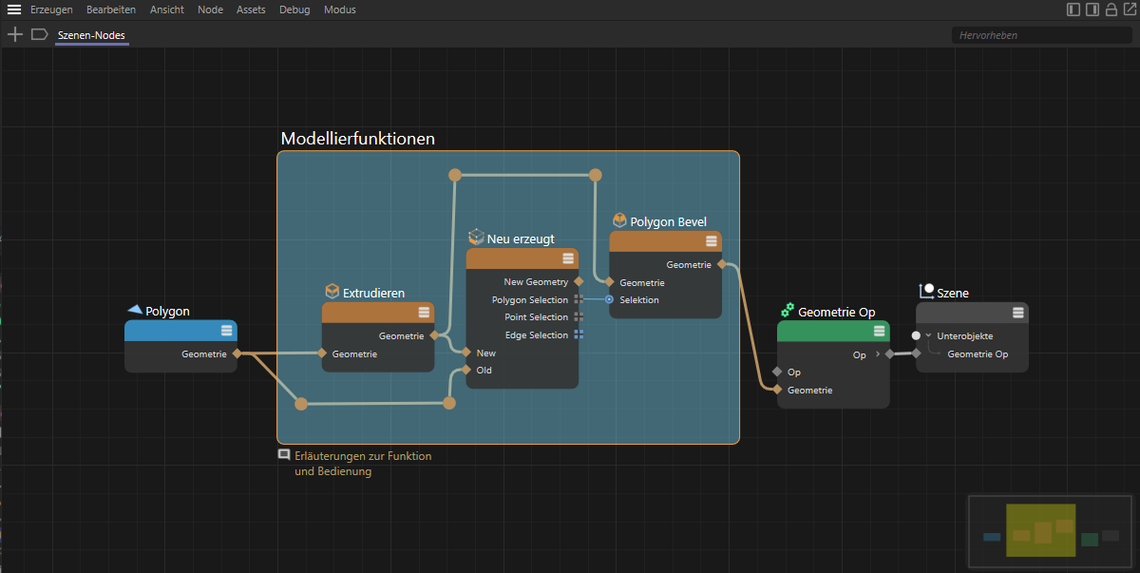Open the Neu erzeugt node's menu button
The width and height of the screenshot is (1140, 573).
[568, 258]
